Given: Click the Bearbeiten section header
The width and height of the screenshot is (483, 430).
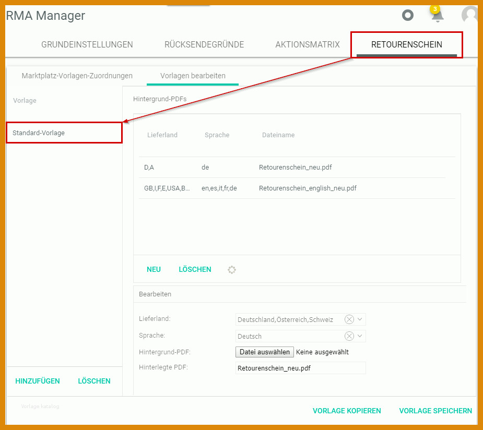Looking at the screenshot, I should tap(300, 294).
